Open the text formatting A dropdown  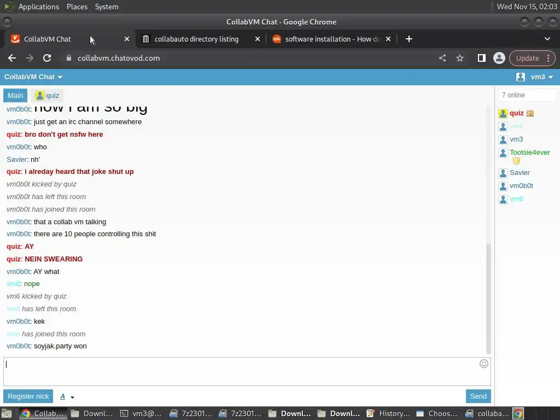pos(67,397)
